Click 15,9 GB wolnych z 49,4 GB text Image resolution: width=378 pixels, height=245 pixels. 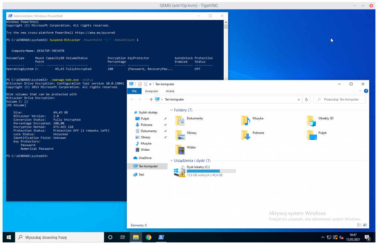[205, 175]
